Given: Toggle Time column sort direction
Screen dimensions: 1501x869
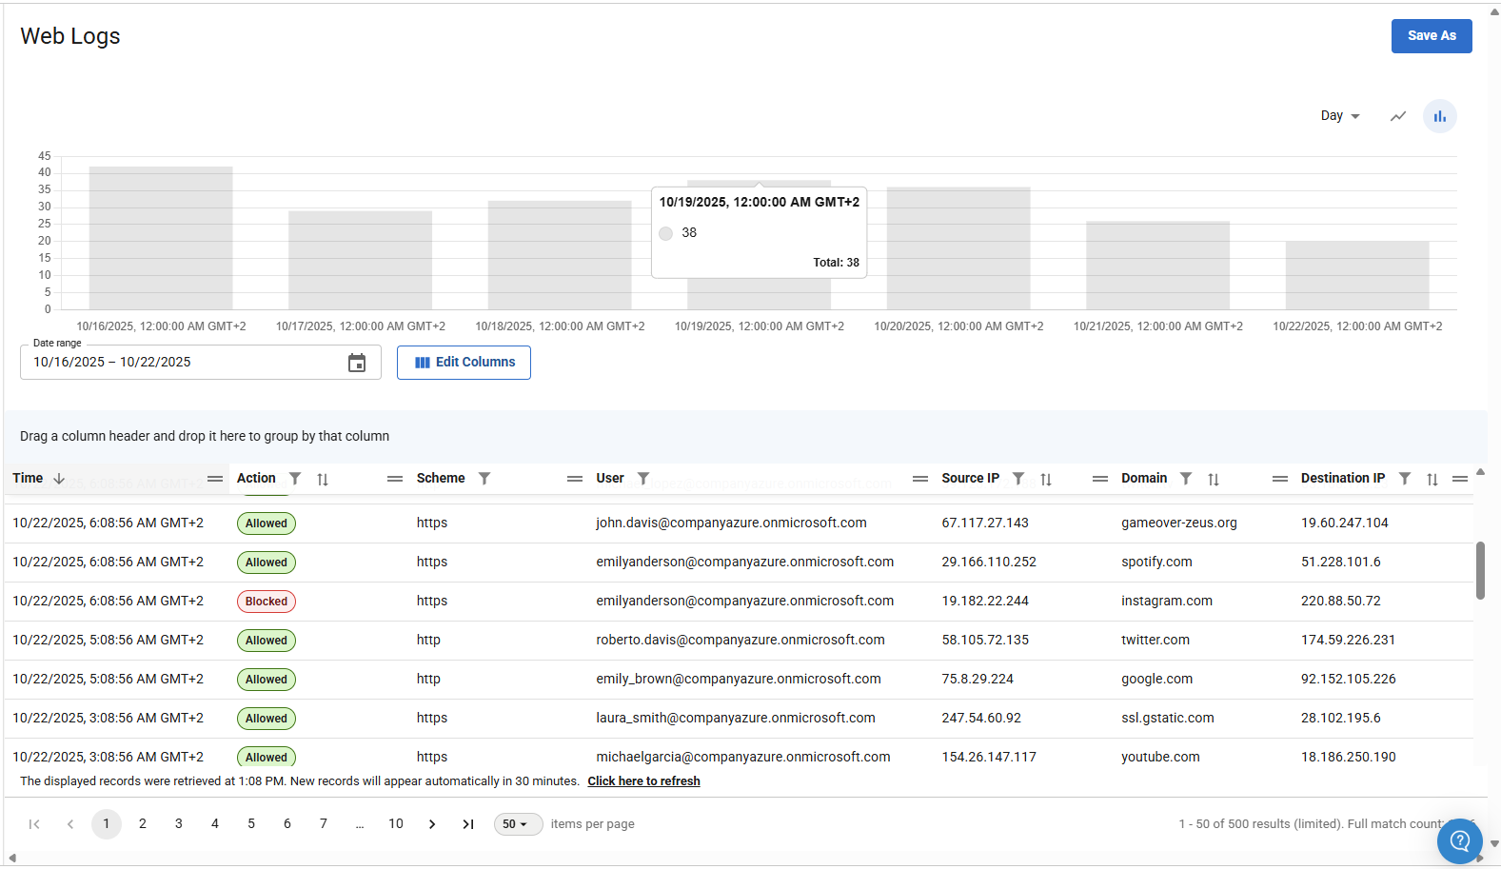Looking at the screenshot, I should point(59,479).
